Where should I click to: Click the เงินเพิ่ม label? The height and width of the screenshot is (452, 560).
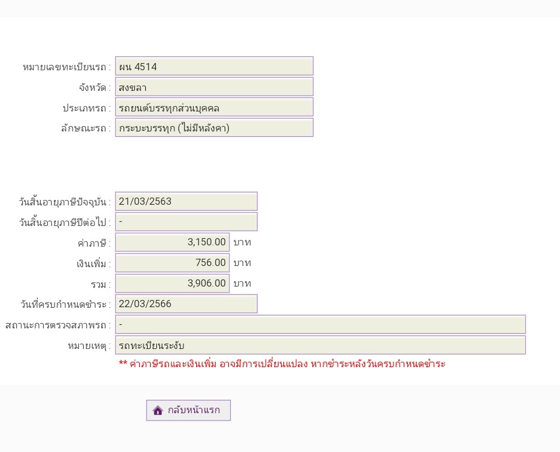click(x=94, y=264)
